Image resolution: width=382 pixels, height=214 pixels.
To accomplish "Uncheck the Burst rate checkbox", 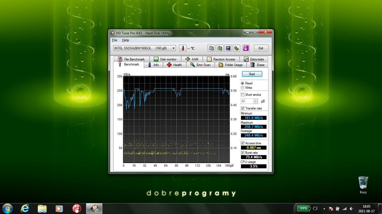I will 242,153.
